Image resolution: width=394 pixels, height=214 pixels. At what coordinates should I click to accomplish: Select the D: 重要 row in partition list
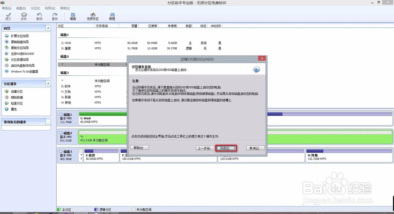click(141, 48)
